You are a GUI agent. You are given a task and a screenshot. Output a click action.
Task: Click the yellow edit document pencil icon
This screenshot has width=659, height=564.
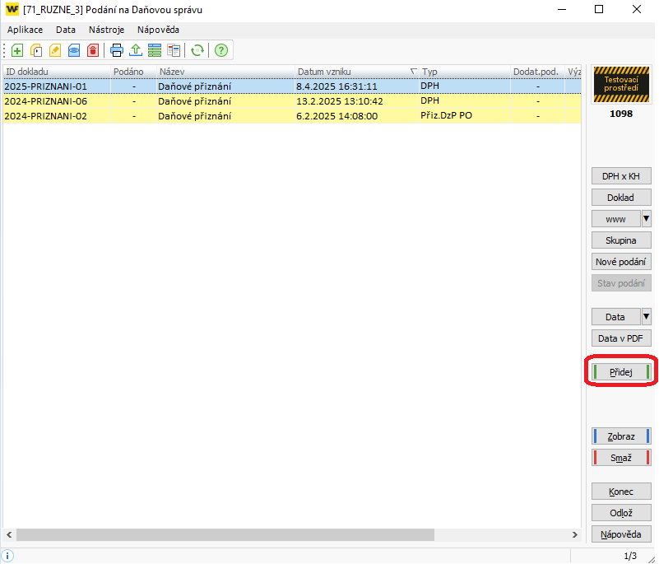click(x=55, y=51)
